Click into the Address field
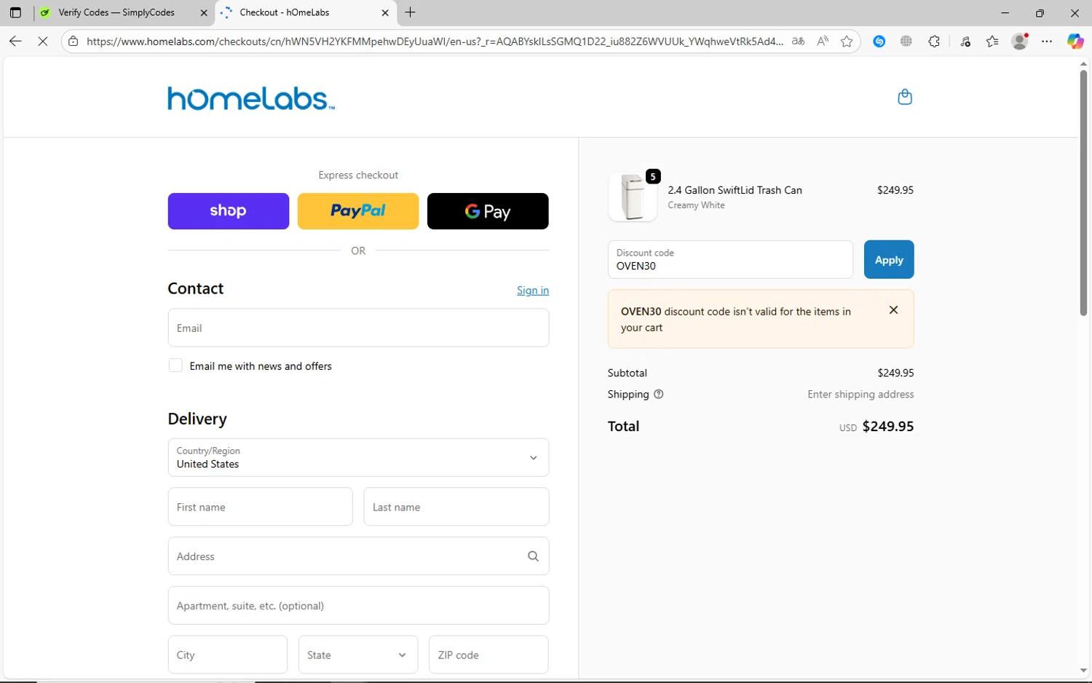The width and height of the screenshot is (1092, 683). click(358, 556)
